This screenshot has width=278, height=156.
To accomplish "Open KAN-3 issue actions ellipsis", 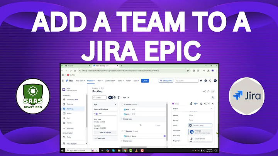I will (x=209, y=103).
